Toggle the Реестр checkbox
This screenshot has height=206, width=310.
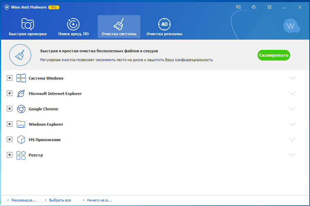[10, 155]
